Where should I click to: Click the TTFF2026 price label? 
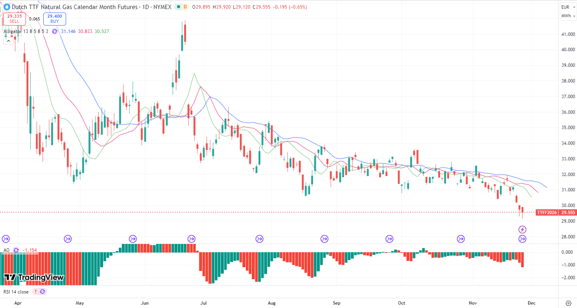(547, 213)
